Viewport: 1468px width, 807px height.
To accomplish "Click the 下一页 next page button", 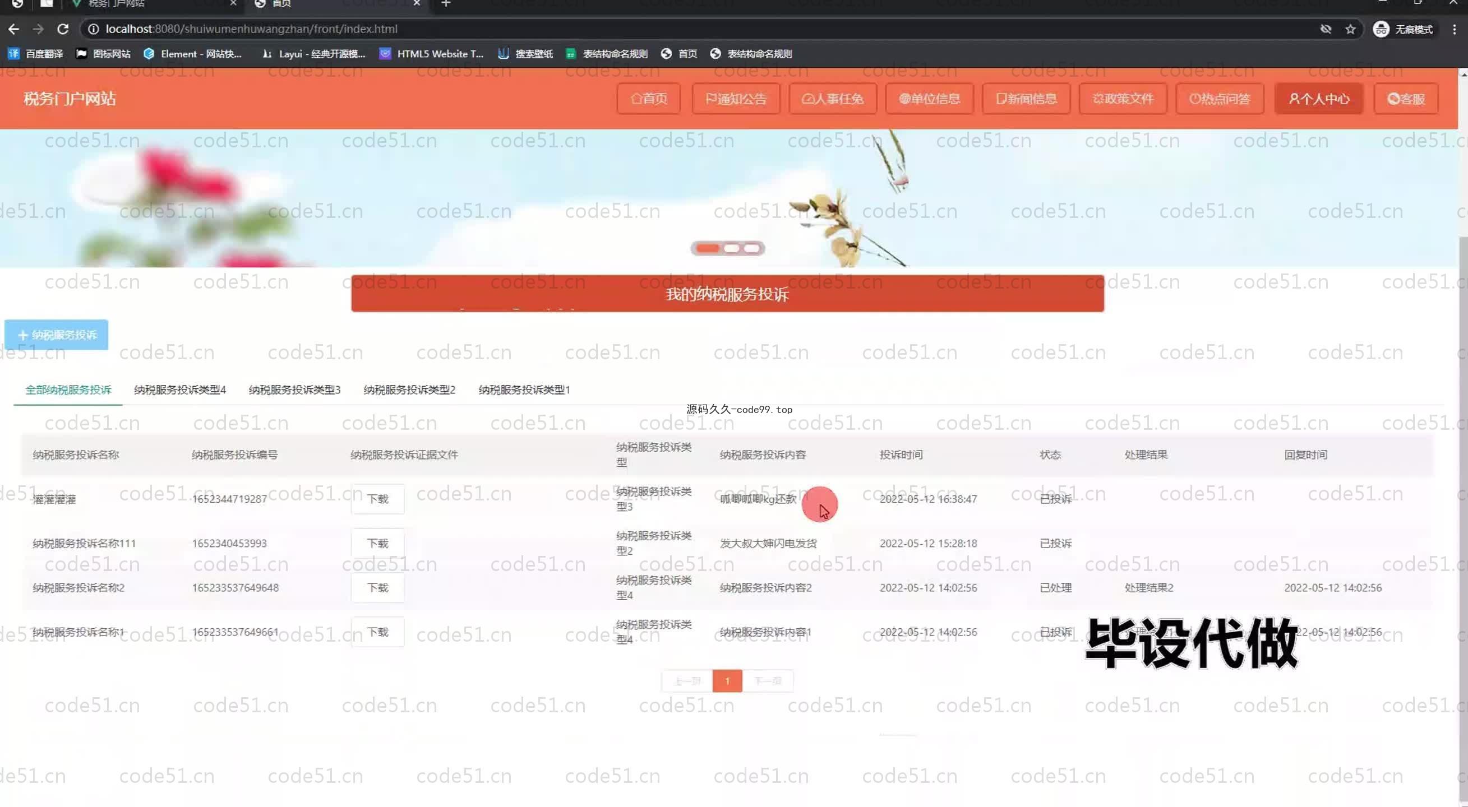I will [768, 681].
